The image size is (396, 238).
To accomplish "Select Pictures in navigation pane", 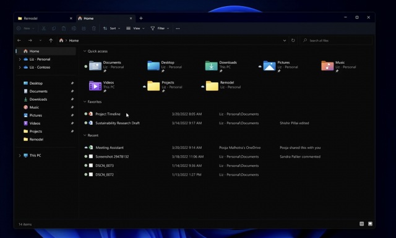I will click(x=46, y=116).
